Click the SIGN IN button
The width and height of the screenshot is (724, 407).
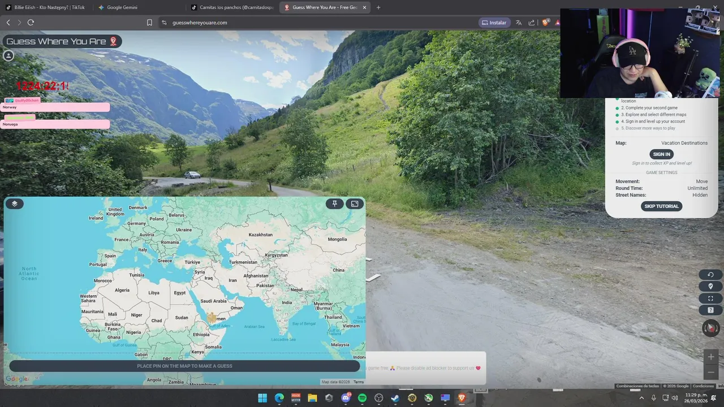tap(661, 154)
